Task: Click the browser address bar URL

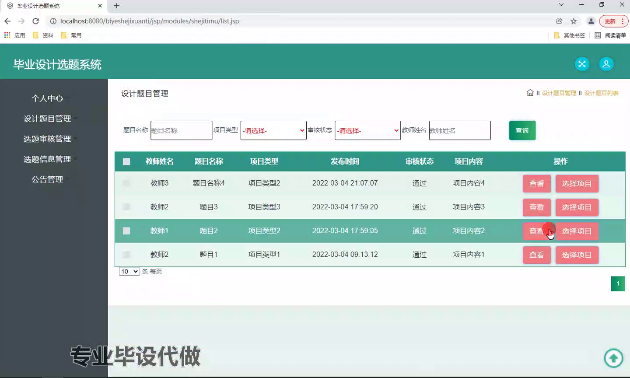Action: [x=150, y=21]
